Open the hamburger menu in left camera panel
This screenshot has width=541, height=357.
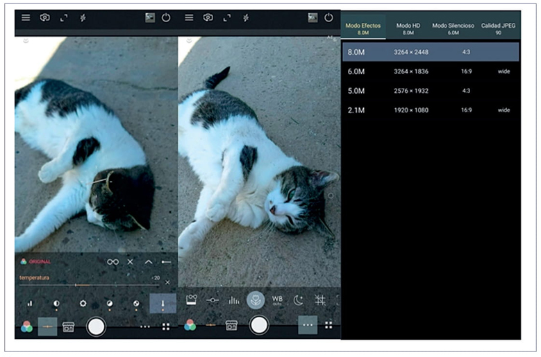pyautogui.click(x=26, y=17)
